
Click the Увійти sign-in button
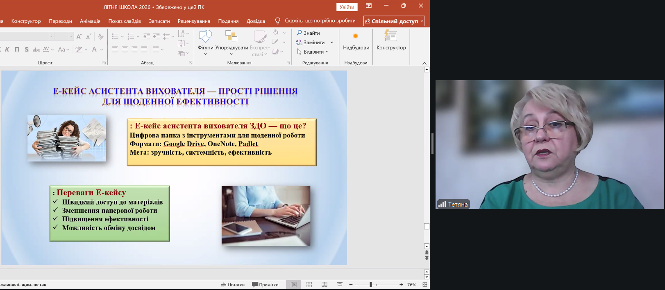point(347,7)
